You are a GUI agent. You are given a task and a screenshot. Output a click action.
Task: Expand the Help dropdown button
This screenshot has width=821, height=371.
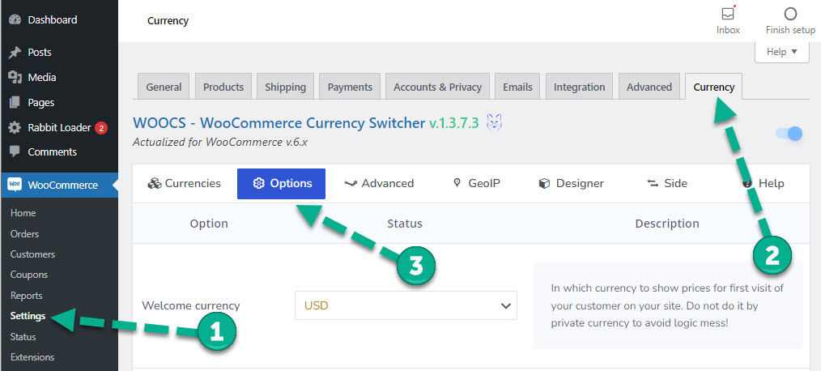(x=781, y=52)
